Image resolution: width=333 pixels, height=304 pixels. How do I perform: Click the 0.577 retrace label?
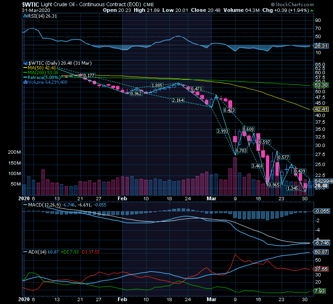point(284,157)
